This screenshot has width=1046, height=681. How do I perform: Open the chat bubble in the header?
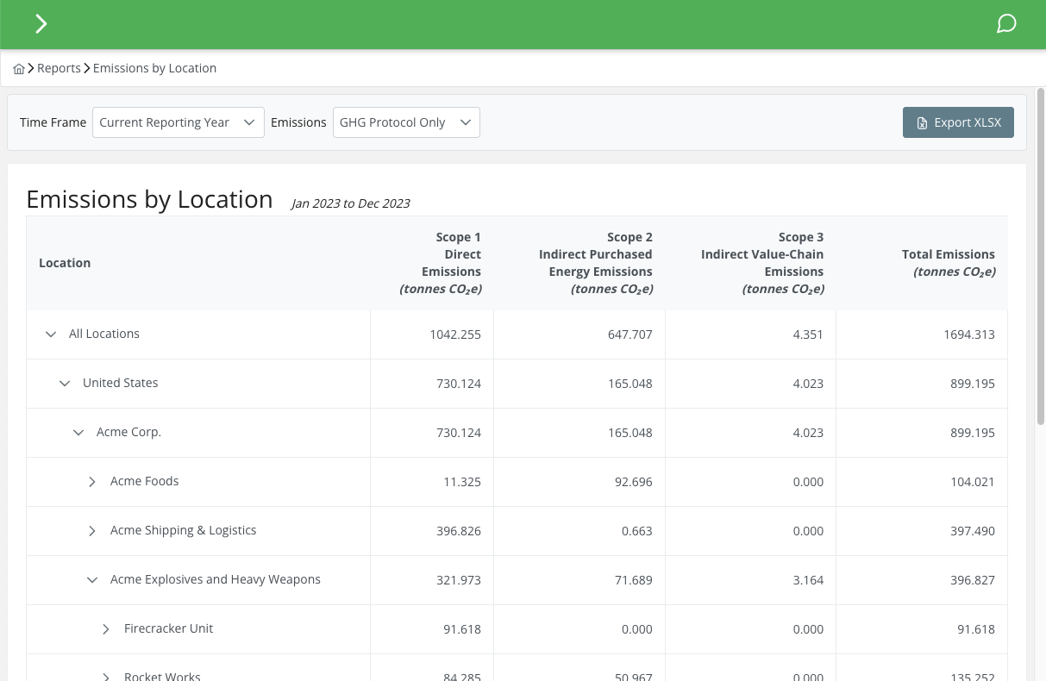pos(1006,23)
